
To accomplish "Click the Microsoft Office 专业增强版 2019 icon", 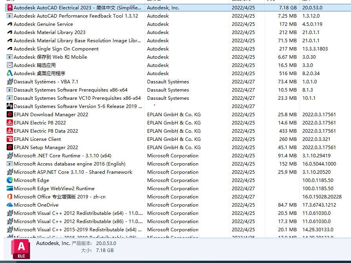I will point(10,196).
